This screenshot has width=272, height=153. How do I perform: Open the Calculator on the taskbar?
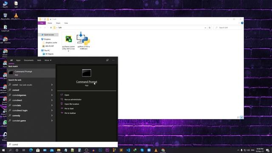coord(79,150)
